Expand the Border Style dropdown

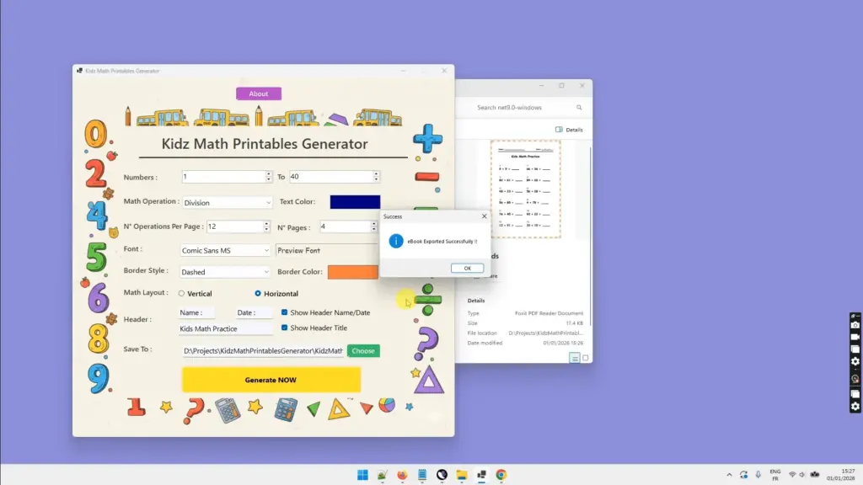pos(268,271)
